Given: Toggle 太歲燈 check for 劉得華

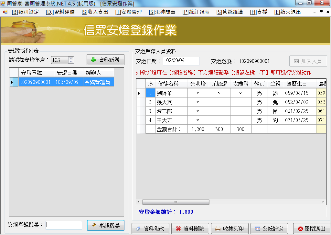Looking at the screenshot, I should coord(240,93).
